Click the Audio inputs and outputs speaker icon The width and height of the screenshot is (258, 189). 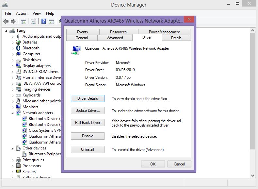[x=18, y=36]
